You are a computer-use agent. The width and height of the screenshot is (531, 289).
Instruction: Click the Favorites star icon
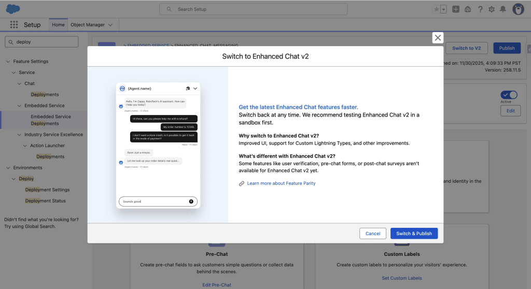pos(437,9)
